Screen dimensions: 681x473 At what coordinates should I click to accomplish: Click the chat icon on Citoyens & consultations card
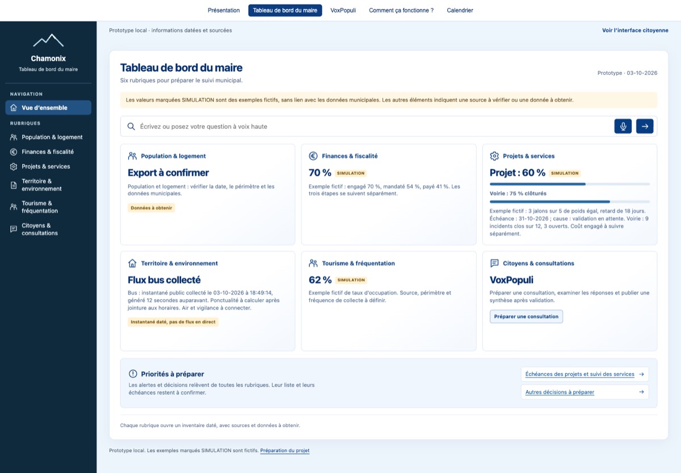(494, 263)
